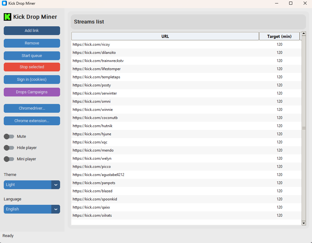Select the https://kick.com/serwinter row
Screen dimensions: 312x243
click(187, 93)
